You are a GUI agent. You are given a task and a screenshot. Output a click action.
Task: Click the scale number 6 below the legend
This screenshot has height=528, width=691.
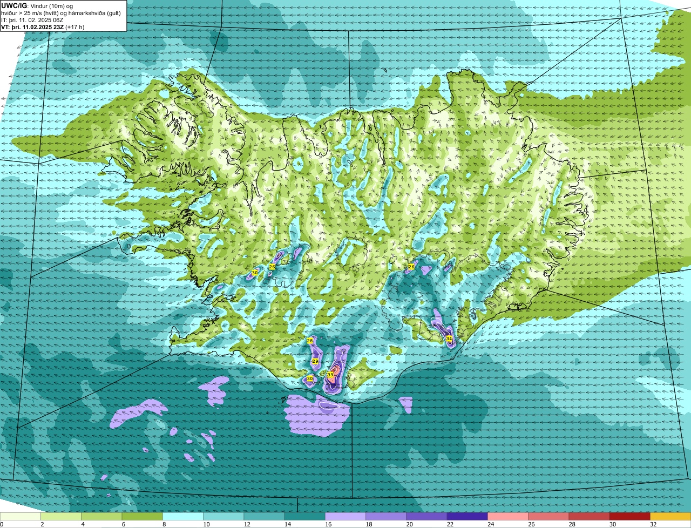point(123,524)
